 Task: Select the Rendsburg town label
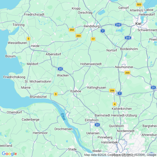[x=91, y=26]
